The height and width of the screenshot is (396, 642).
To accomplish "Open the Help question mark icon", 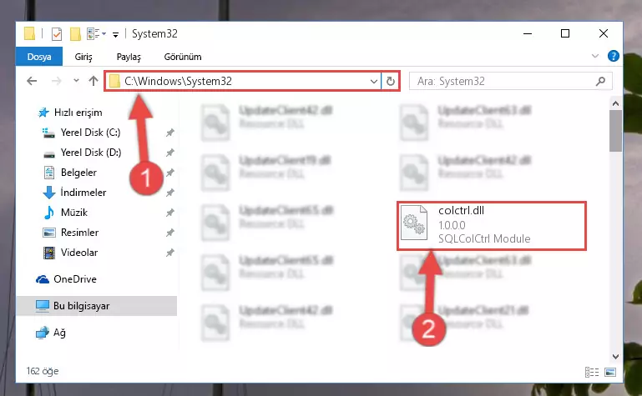I will click(x=613, y=56).
